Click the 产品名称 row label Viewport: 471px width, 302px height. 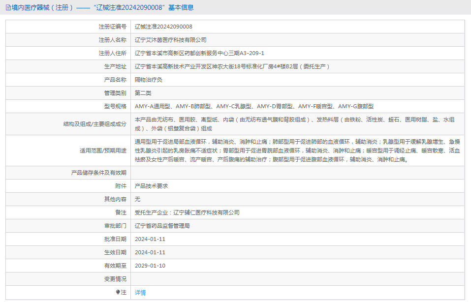point(115,80)
